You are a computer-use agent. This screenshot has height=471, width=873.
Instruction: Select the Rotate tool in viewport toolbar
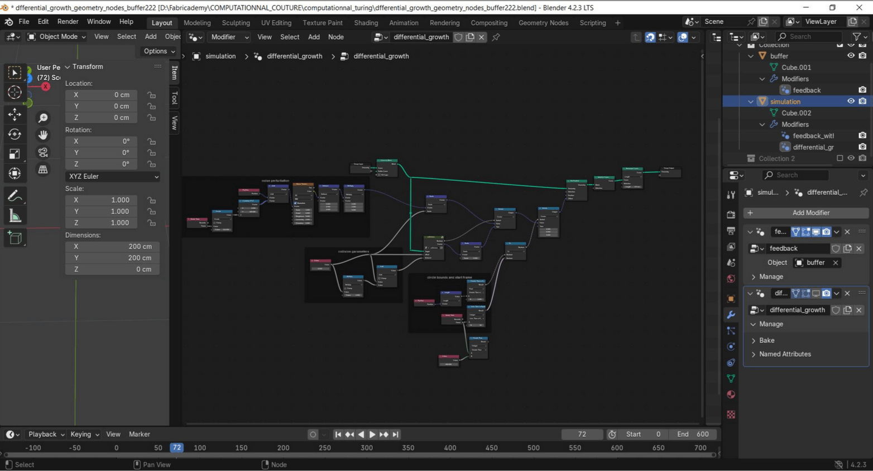click(x=15, y=134)
